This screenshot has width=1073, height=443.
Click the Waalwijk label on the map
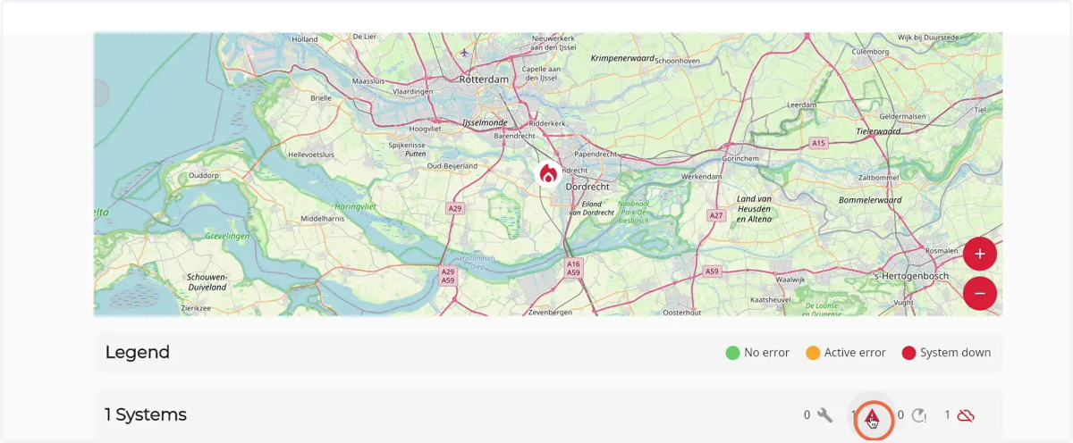point(791,280)
